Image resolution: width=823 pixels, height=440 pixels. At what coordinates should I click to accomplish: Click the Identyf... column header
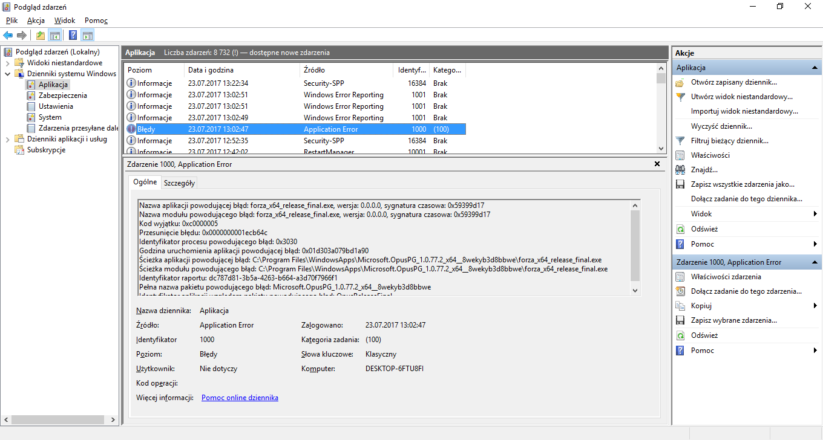point(411,70)
